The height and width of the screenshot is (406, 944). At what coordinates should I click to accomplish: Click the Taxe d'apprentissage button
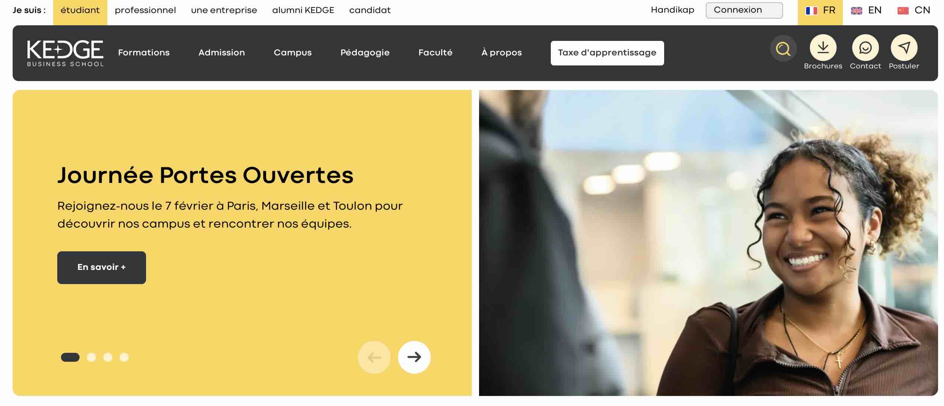pos(607,53)
